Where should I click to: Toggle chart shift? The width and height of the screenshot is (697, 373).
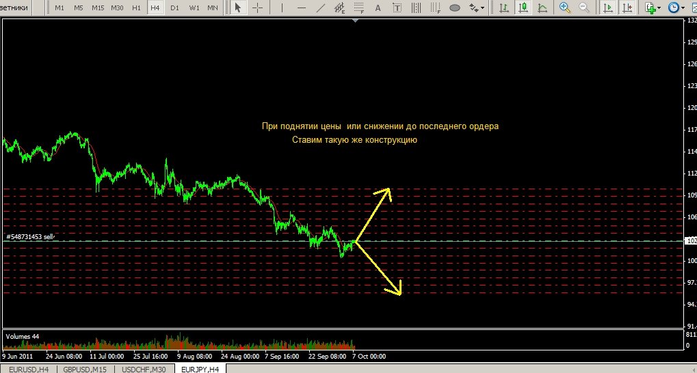[x=627, y=8]
